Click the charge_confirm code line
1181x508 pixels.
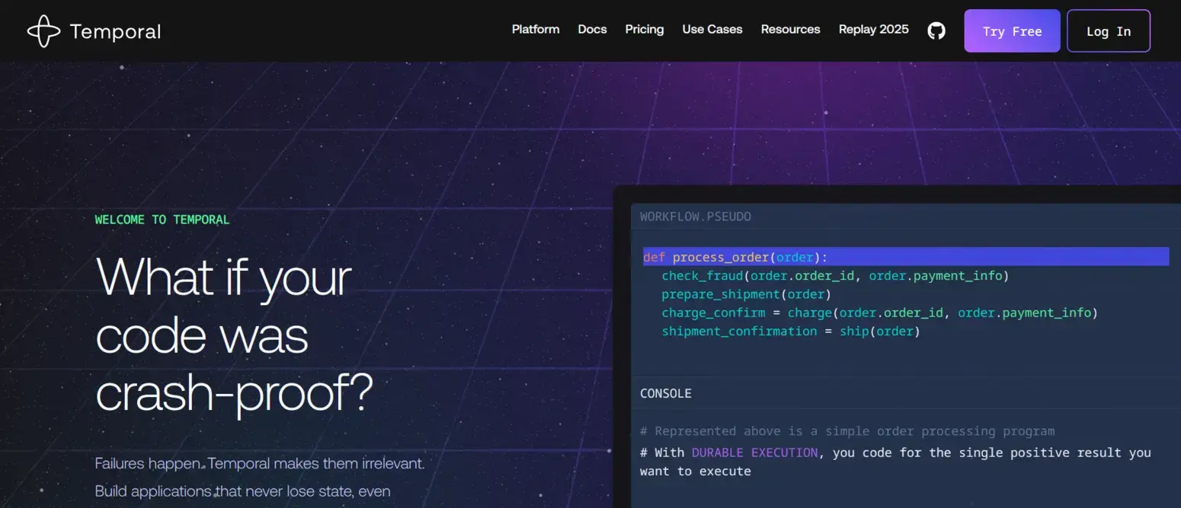tap(879, 313)
